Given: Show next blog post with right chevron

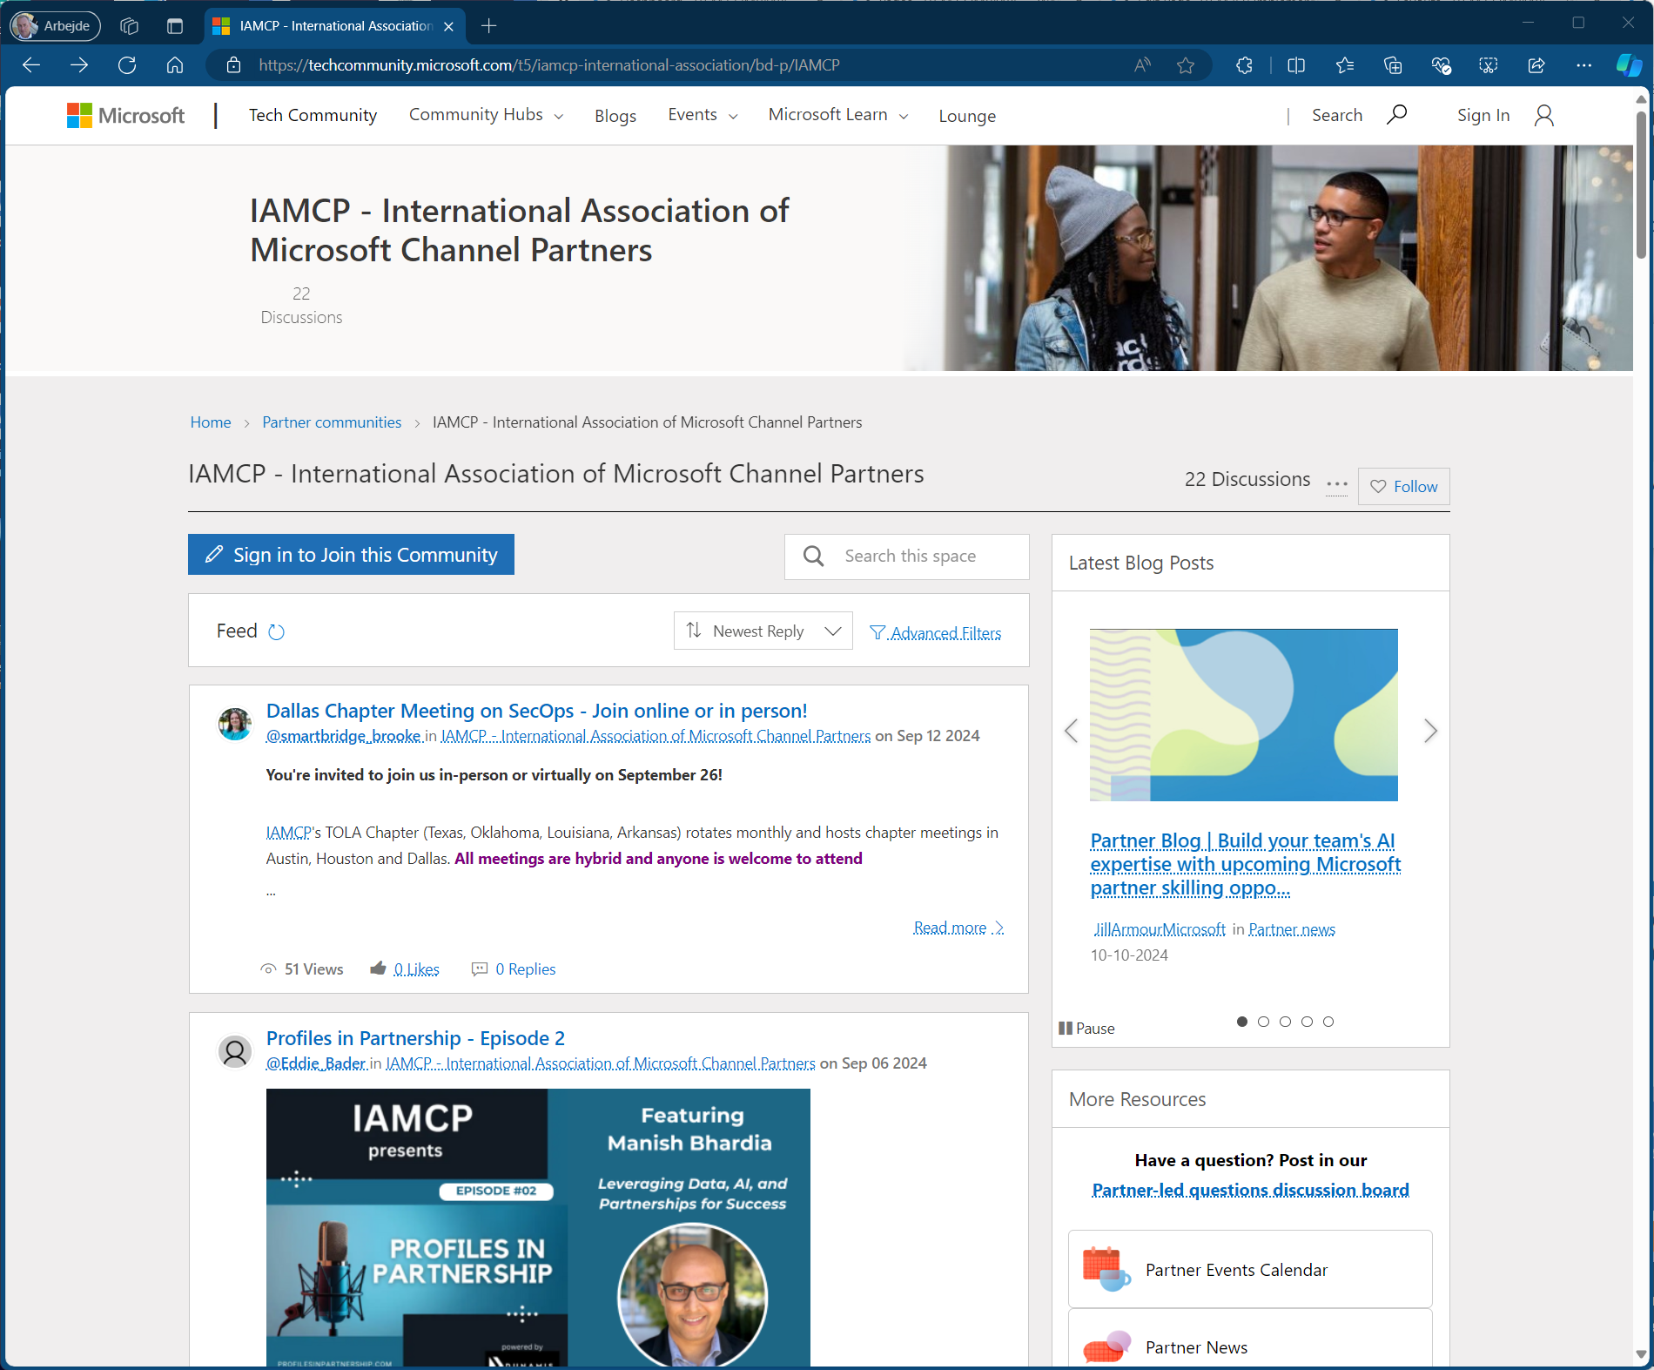Looking at the screenshot, I should (x=1430, y=731).
